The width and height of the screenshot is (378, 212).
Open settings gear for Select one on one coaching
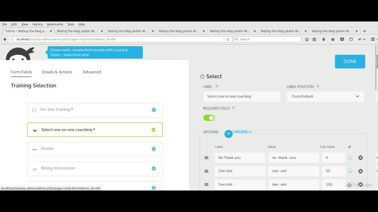(x=153, y=130)
